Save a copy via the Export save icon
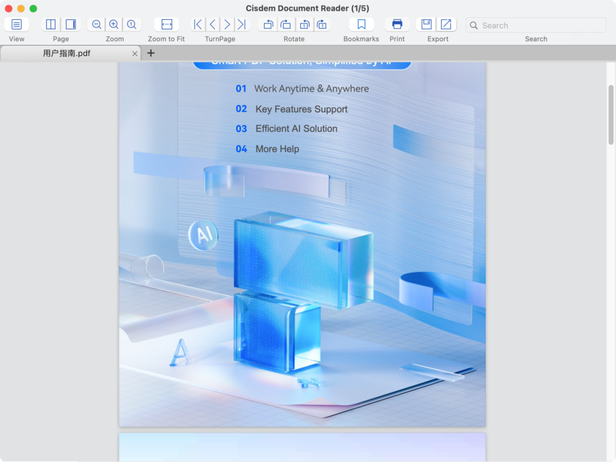The image size is (616, 462). [x=426, y=24]
